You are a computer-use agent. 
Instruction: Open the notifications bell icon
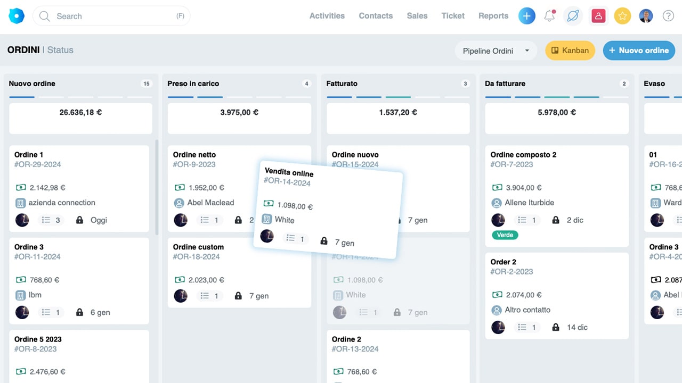point(549,16)
